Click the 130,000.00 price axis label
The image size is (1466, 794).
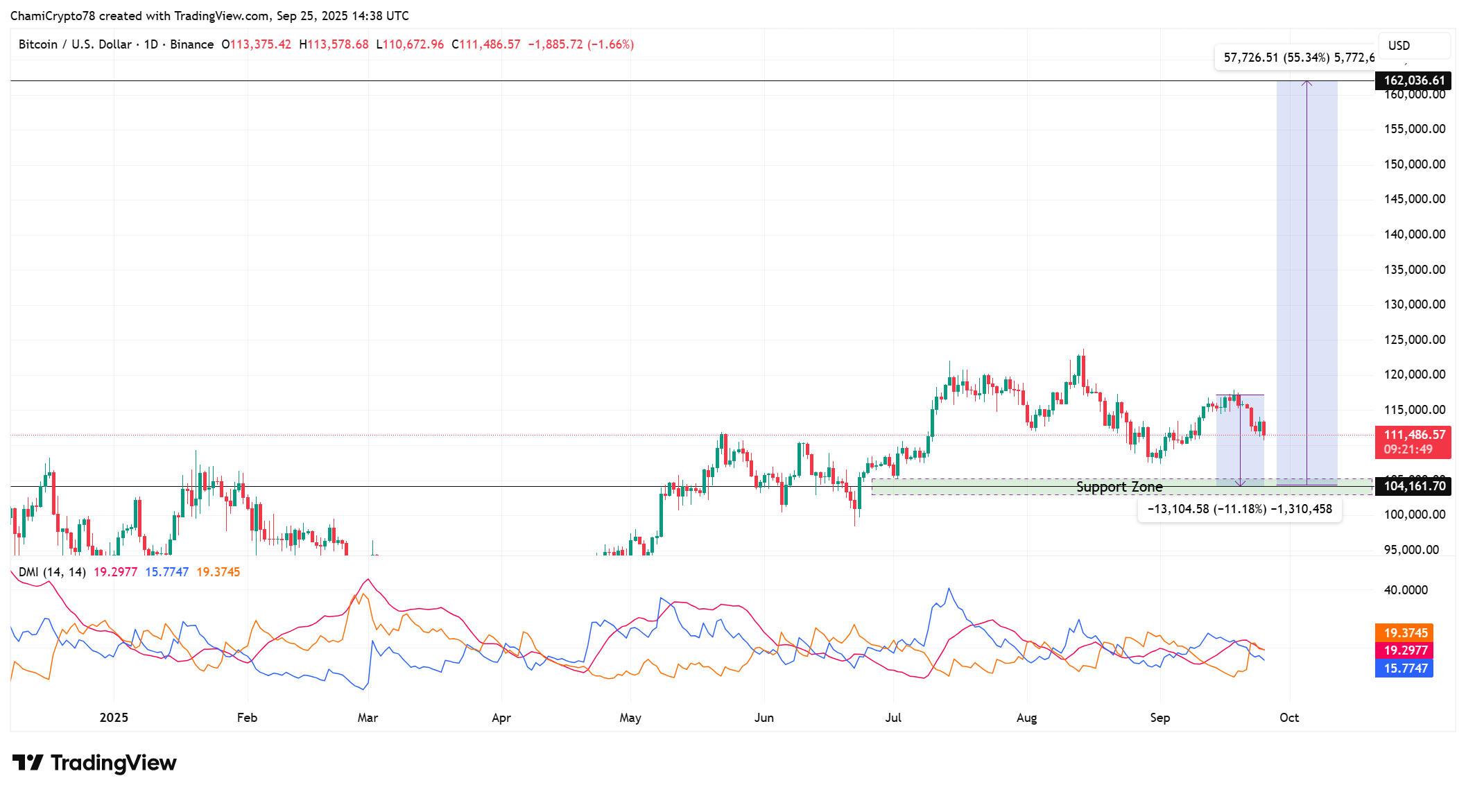point(1414,304)
